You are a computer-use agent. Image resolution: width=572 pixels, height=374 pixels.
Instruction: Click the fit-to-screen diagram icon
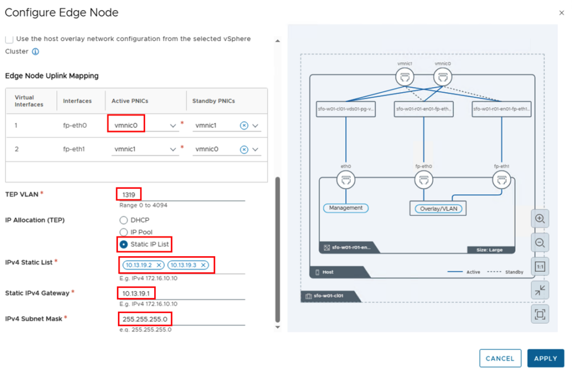click(540, 314)
